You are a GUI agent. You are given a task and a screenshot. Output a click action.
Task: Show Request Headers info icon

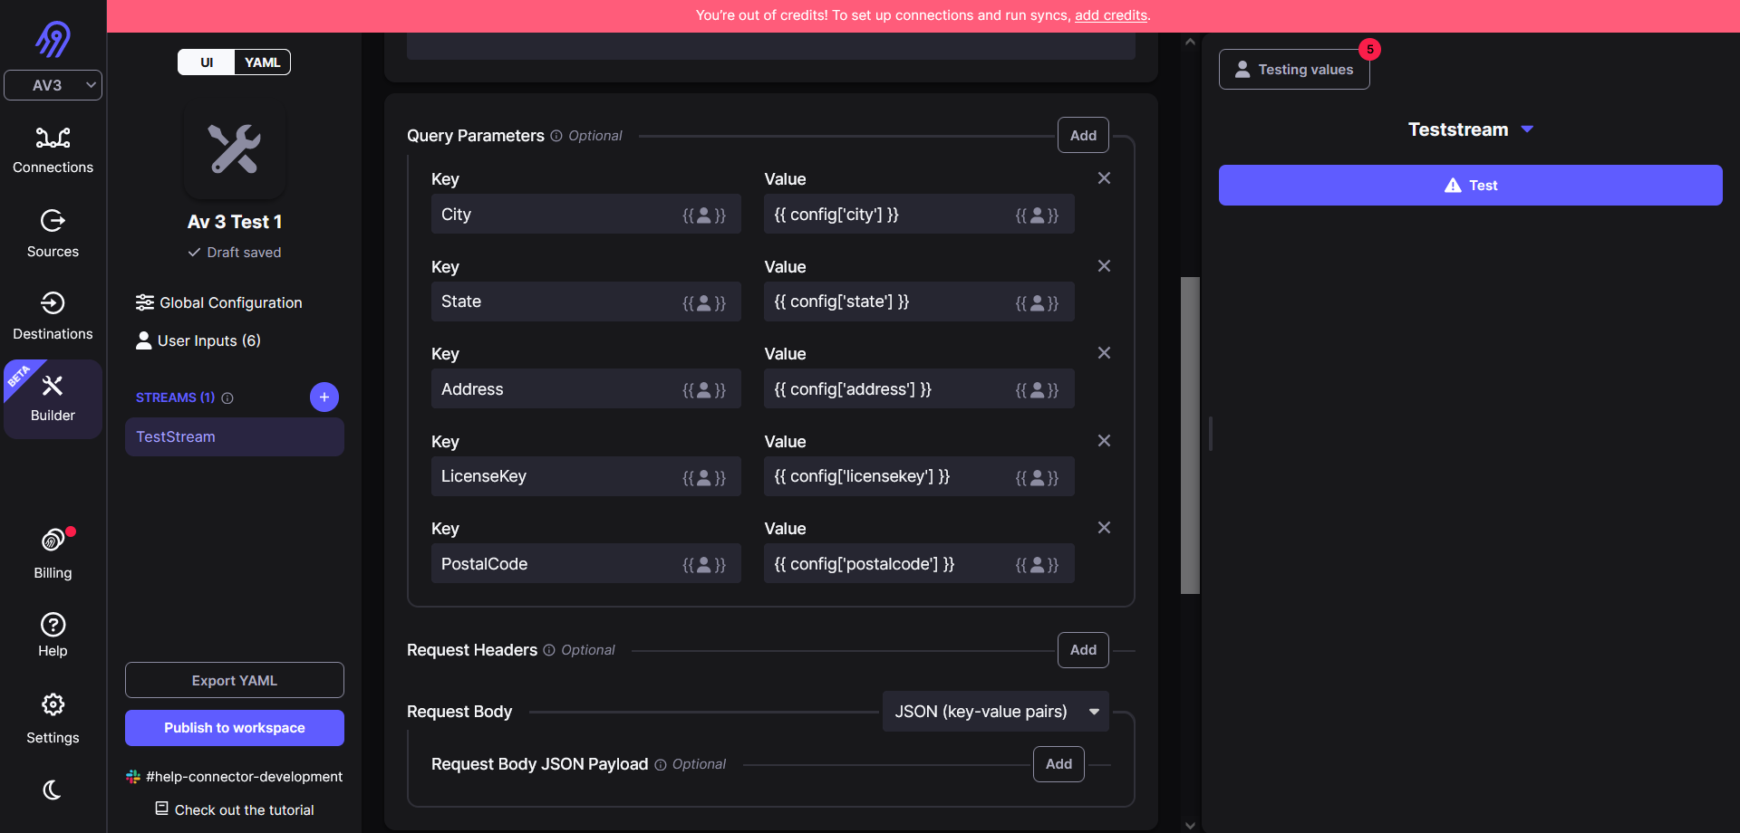549,650
